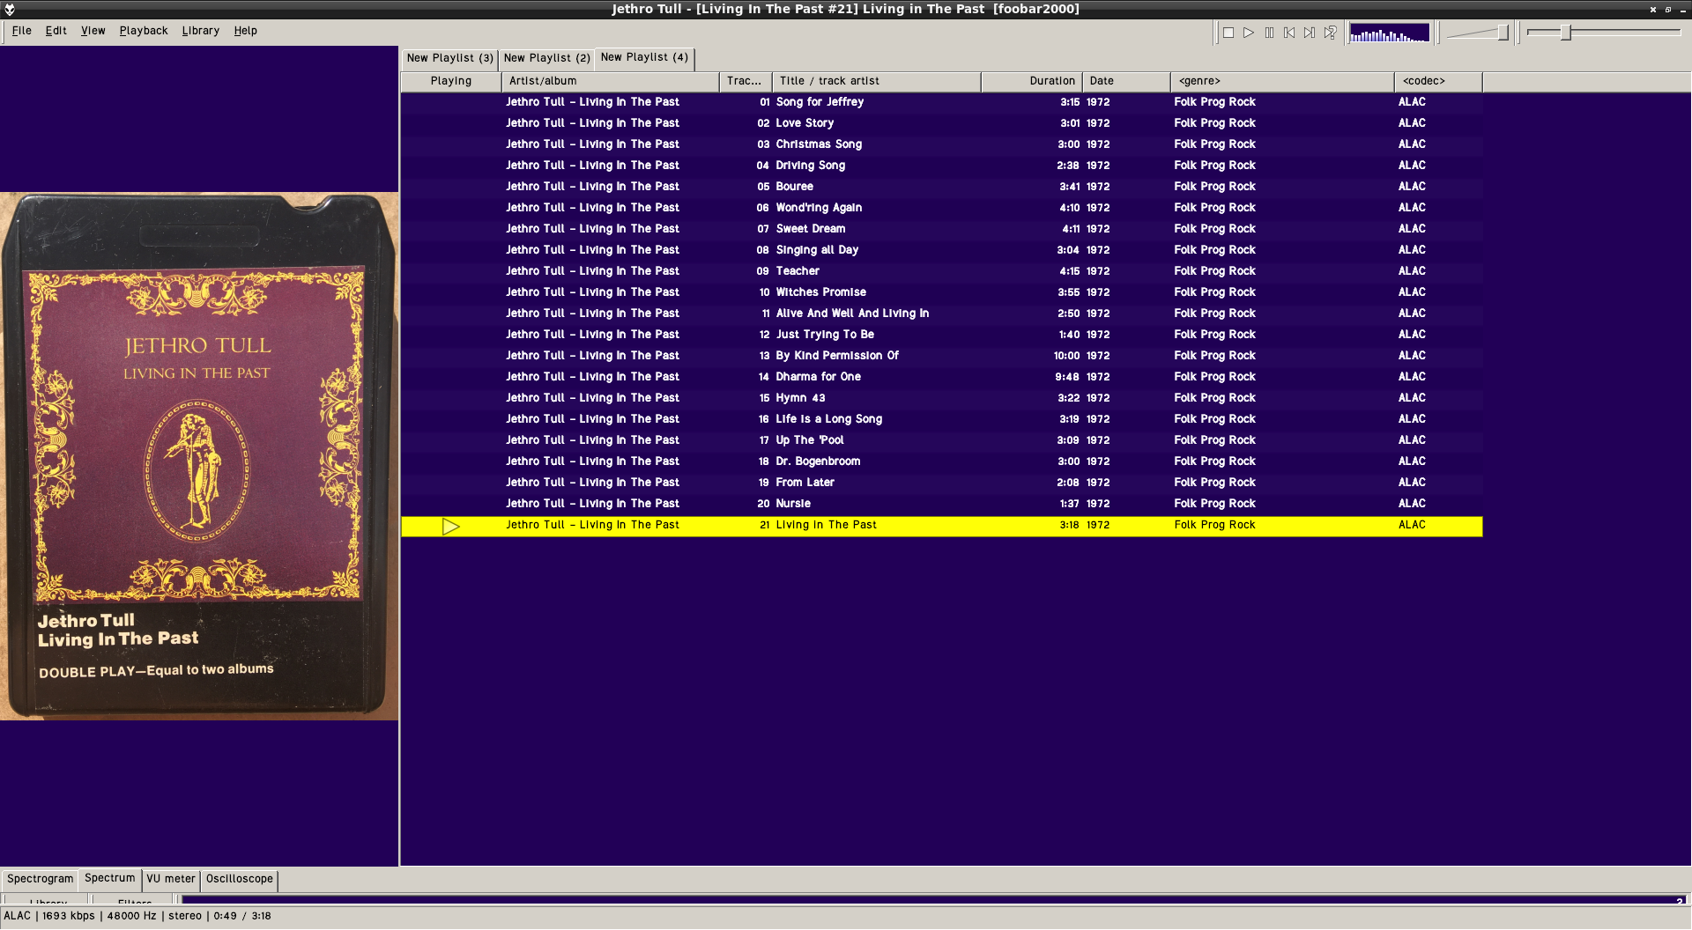Select track 02 Love Story
This screenshot has width=1692, height=930.
click(x=941, y=123)
